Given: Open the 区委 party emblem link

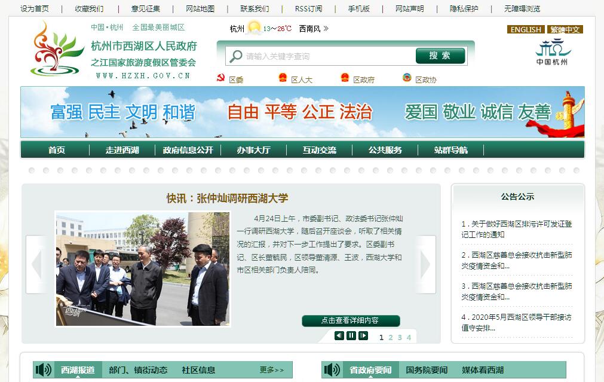Looking at the screenshot, I should click(x=220, y=79).
